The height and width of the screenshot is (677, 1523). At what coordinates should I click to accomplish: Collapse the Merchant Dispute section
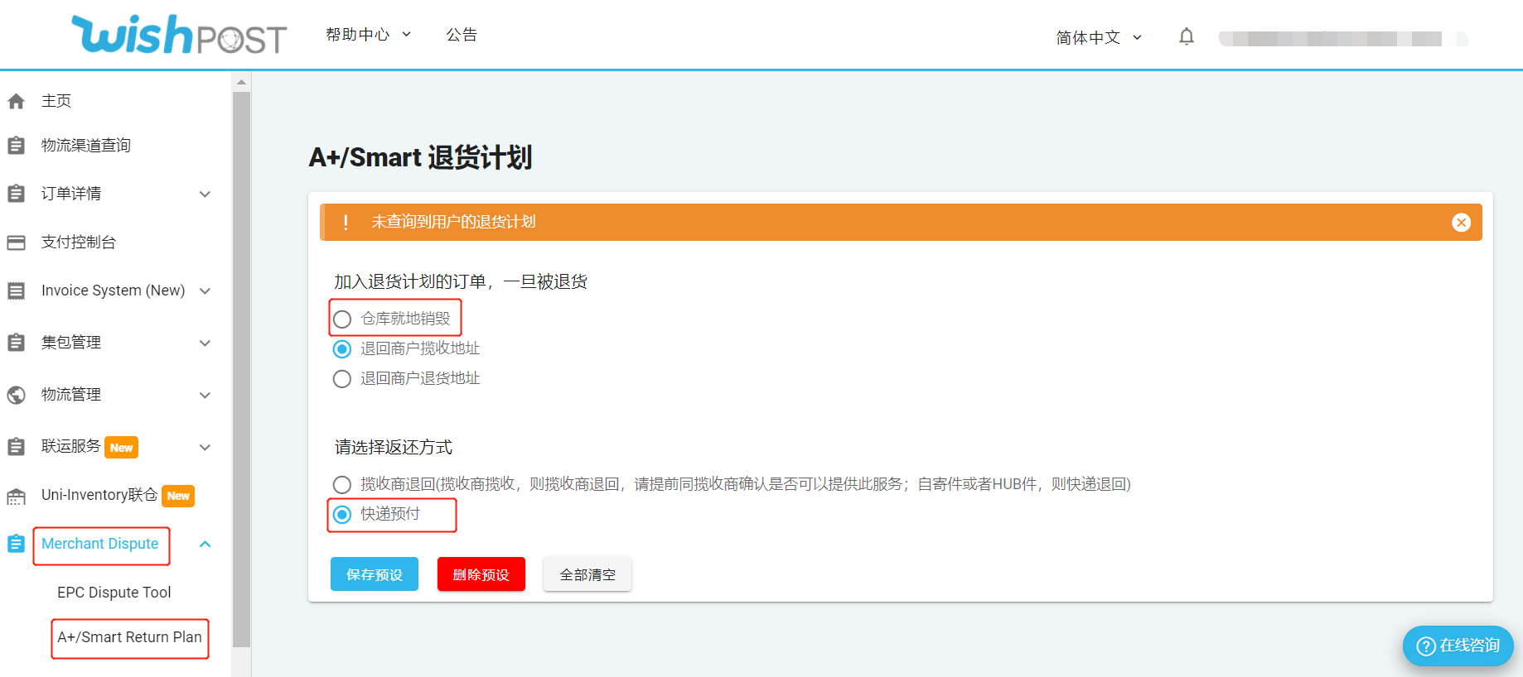(x=205, y=544)
